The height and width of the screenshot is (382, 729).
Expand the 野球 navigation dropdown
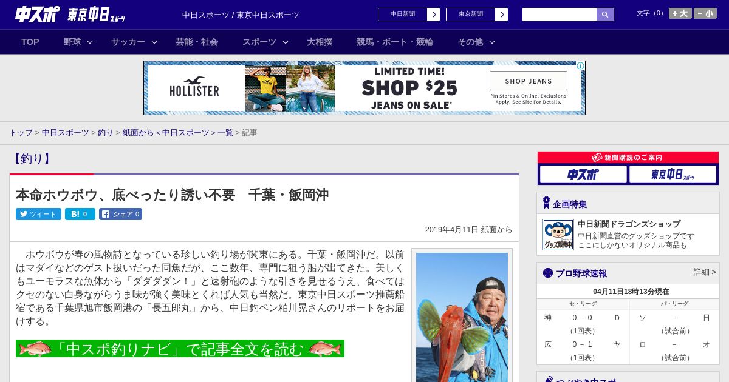click(x=78, y=42)
